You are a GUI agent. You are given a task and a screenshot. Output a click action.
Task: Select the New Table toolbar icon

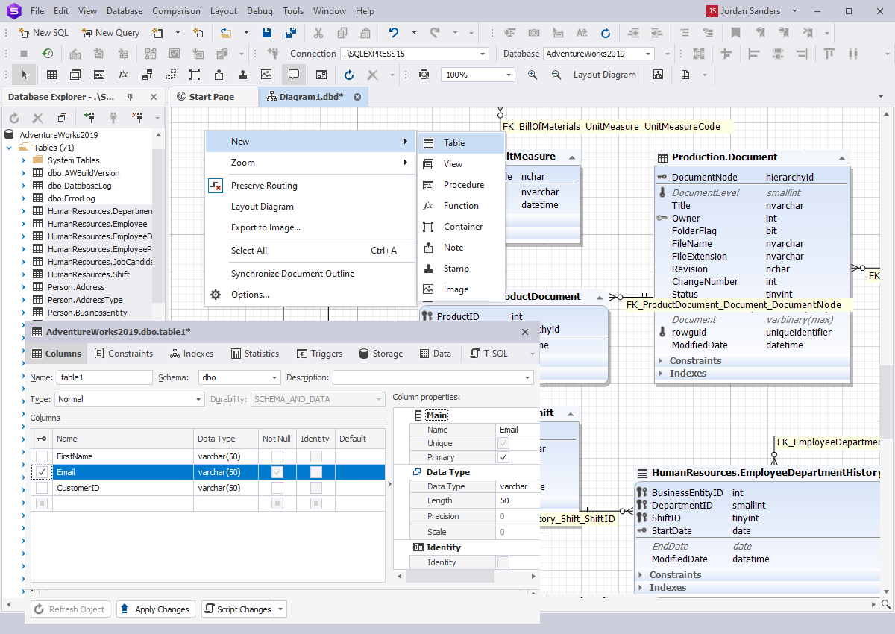(51, 75)
